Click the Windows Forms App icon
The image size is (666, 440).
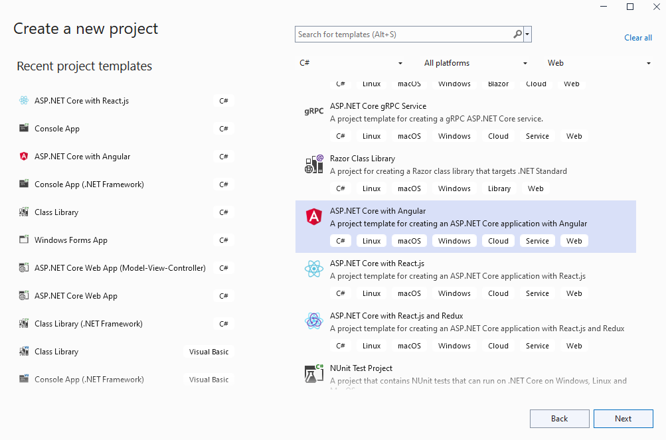click(x=24, y=240)
